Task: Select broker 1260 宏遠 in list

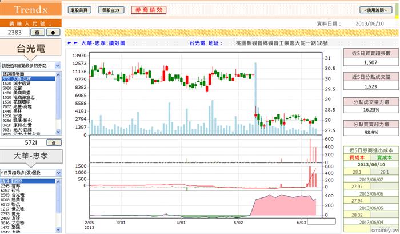Action: [29, 116]
